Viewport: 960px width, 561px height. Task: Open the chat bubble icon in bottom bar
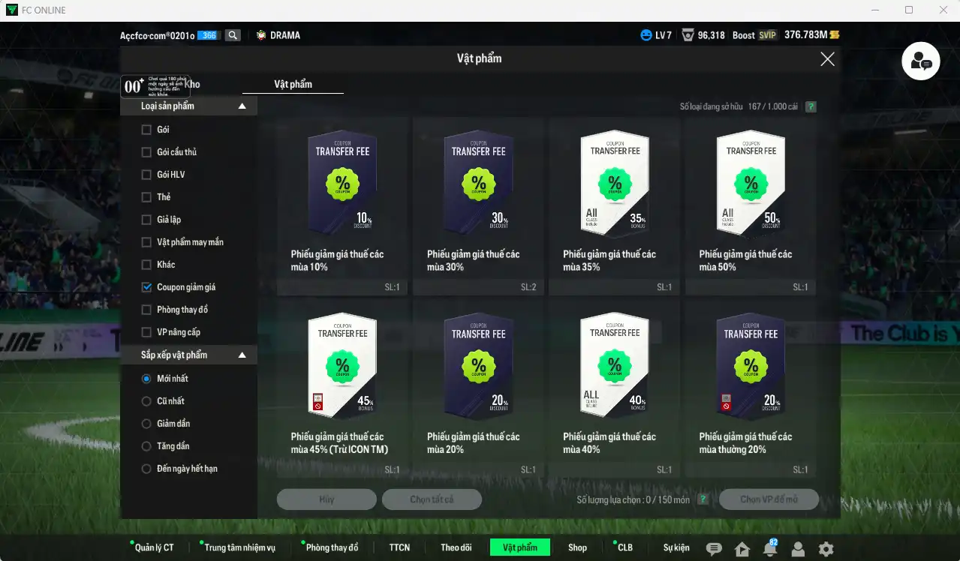(714, 549)
